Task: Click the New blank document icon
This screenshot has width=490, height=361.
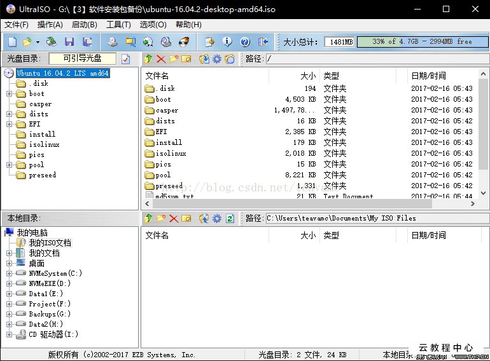Action: tap(13, 42)
